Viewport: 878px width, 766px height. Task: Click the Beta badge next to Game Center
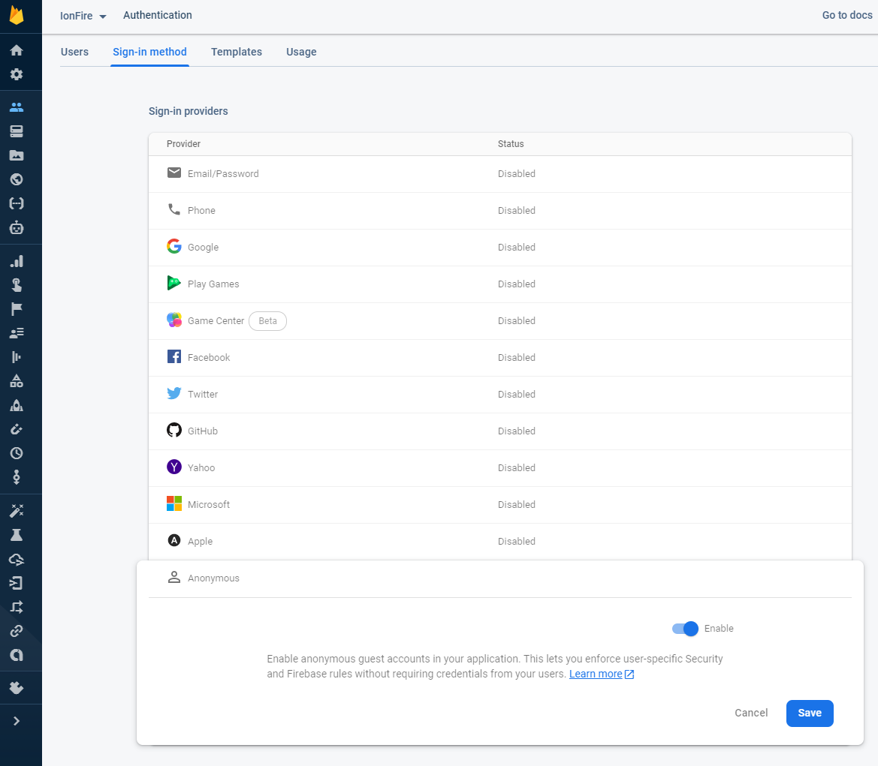pyautogui.click(x=267, y=321)
